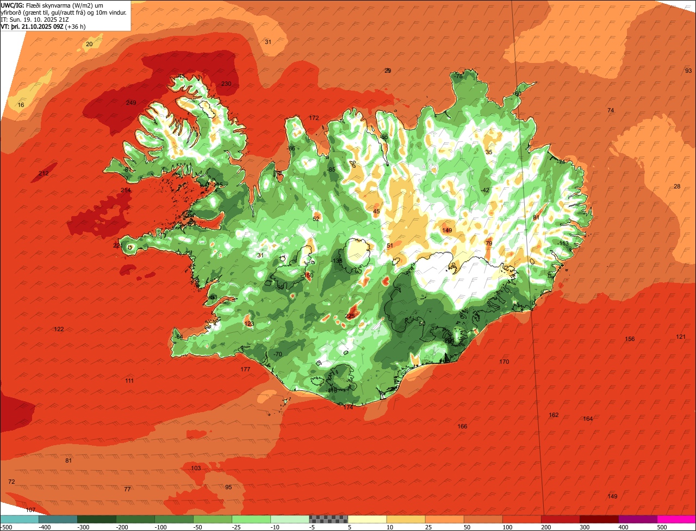Click the value 16 on the map
The height and width of the screenshot is (531, 696).
click(21, 105)
